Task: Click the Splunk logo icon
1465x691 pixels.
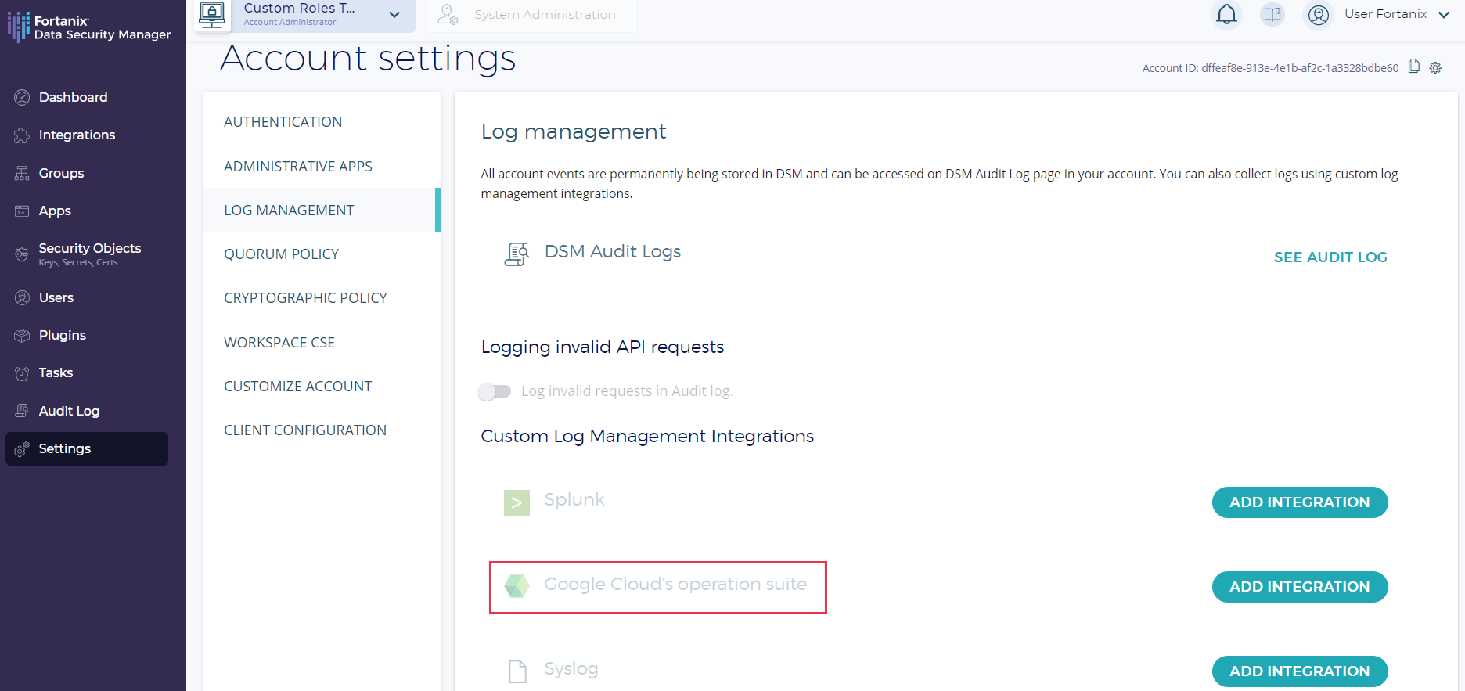Action: coord(517,502)
